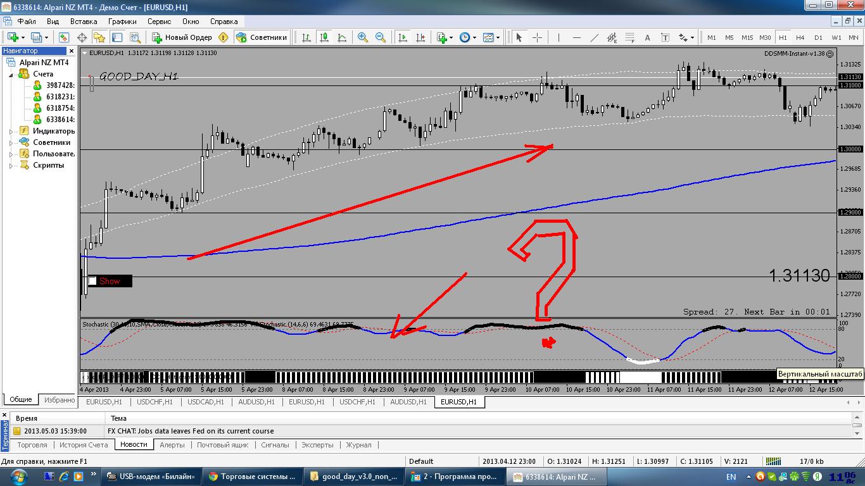Select the Text Label tool

point(665,37)
